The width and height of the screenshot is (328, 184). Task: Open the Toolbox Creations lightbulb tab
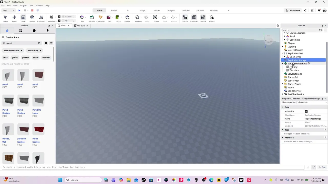pos(47,31)
